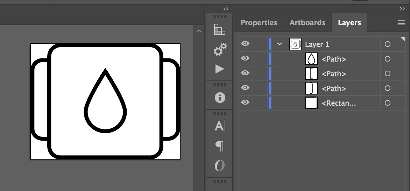Collapse Layer 1 with its chevron arrow
The height and width of the screenshot is (191, 410).
(279, 44)
